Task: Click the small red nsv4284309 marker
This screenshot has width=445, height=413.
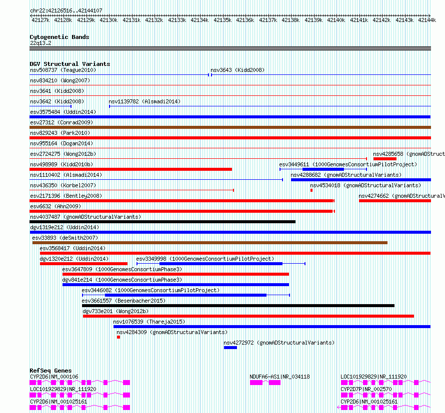Action: [118, 337]
